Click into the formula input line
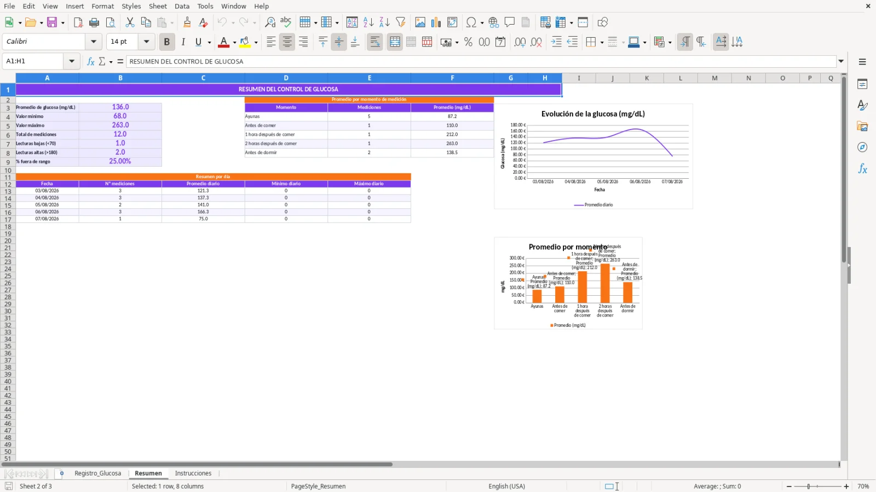This screenshot has height=492, width=876. (481, 61)
